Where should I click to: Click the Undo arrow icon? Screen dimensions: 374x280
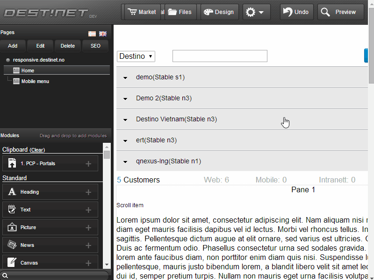[x=287, y=12]
